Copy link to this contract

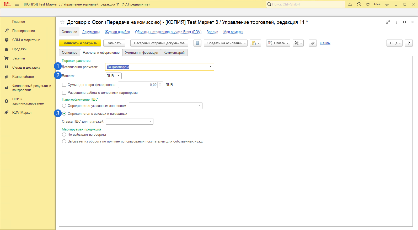click(x=388, y=22)
